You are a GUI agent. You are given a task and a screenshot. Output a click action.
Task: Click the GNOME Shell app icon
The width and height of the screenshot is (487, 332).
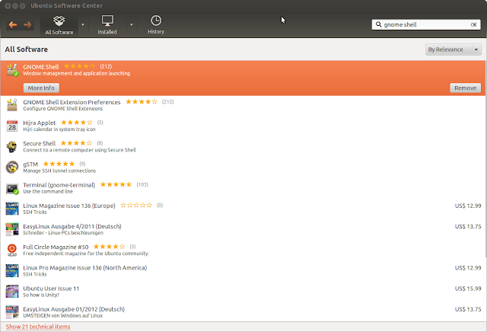pos(12,70)
